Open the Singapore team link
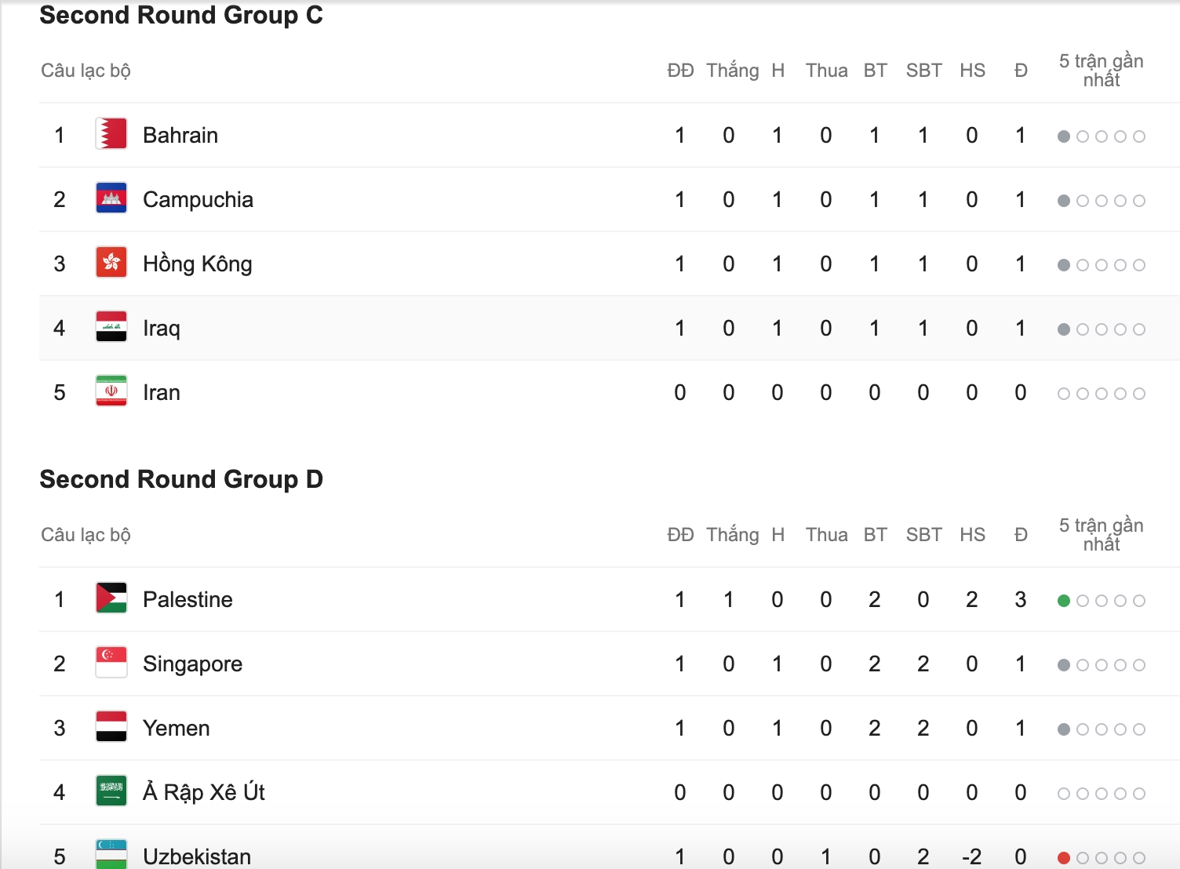Screen dimensions: 1180x869 click(192, 664)
